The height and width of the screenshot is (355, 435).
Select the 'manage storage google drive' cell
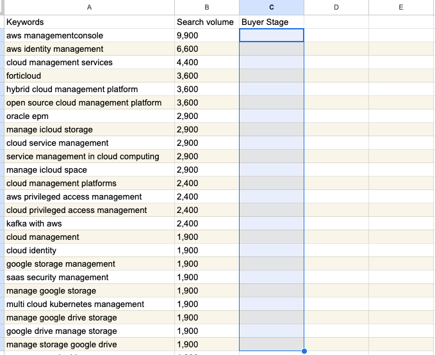89,345
